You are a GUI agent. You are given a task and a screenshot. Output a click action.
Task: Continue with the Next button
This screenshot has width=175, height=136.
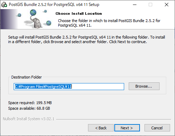127,128
